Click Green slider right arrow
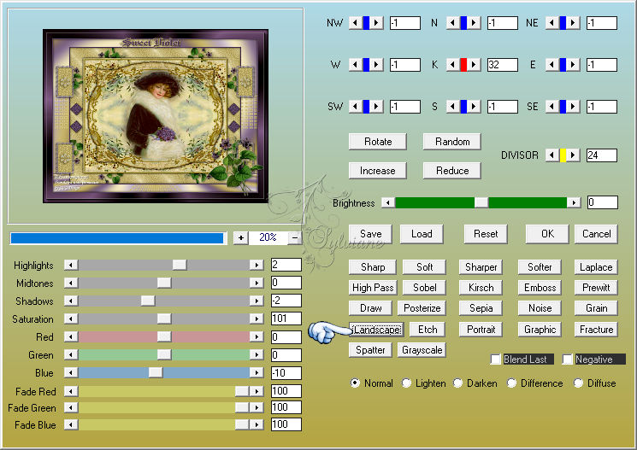 257,354
